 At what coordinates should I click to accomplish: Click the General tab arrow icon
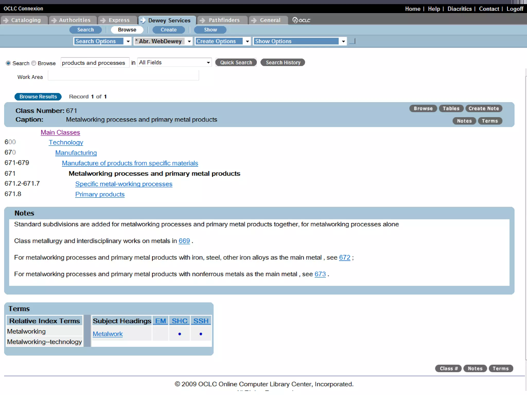tap(254, 20)
